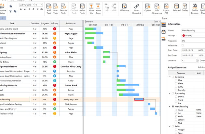Open Find & Replace
205x134 pixels.
coord(195,9)
